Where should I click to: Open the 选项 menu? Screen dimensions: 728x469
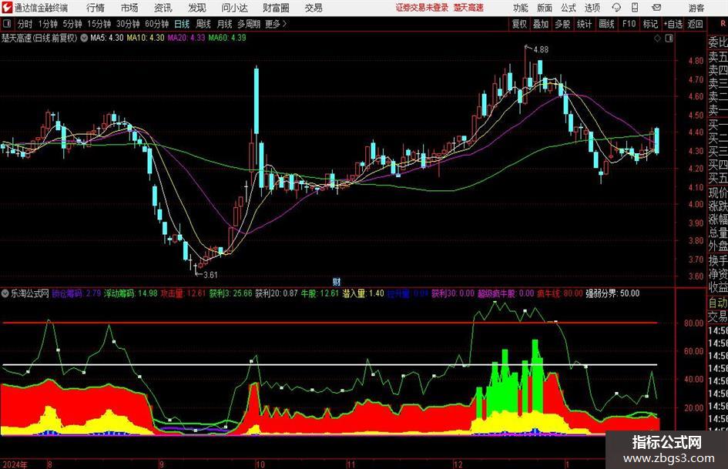tap(592, 8)
